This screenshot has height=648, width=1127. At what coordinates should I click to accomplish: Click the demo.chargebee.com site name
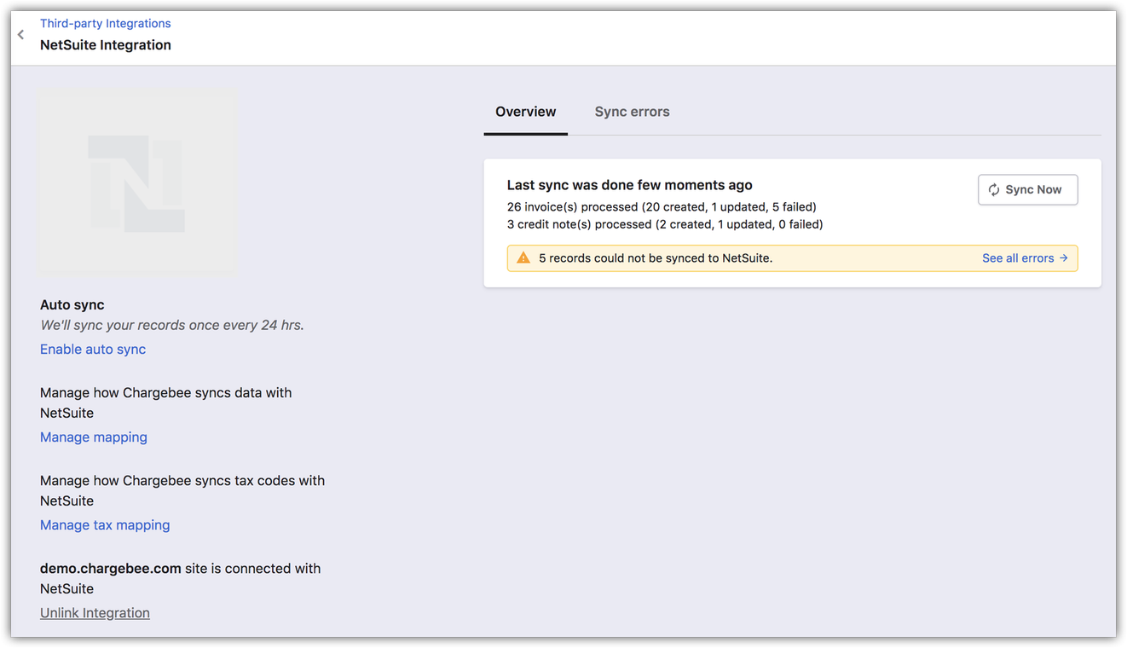coord(110,568)
